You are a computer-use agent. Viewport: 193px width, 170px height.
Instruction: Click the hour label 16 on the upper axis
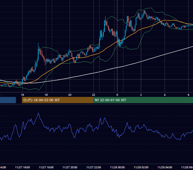22,95
